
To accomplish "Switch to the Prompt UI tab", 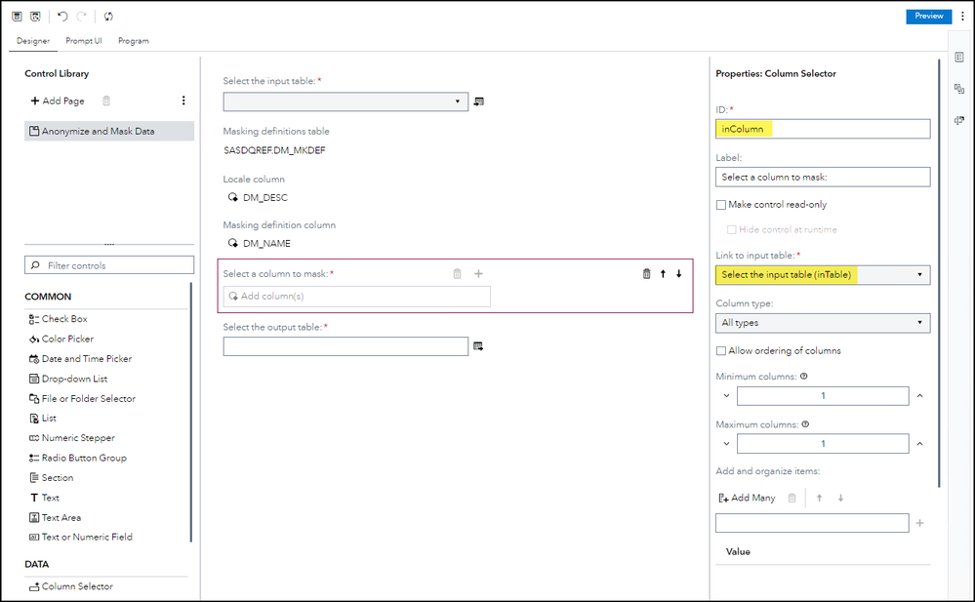I will coord(84,41).
